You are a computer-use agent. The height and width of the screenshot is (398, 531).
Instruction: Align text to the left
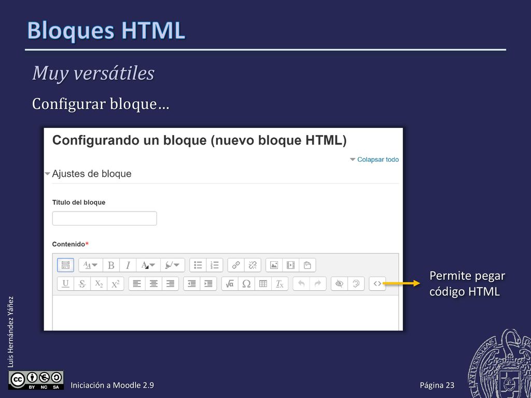[x=137, y=283]
